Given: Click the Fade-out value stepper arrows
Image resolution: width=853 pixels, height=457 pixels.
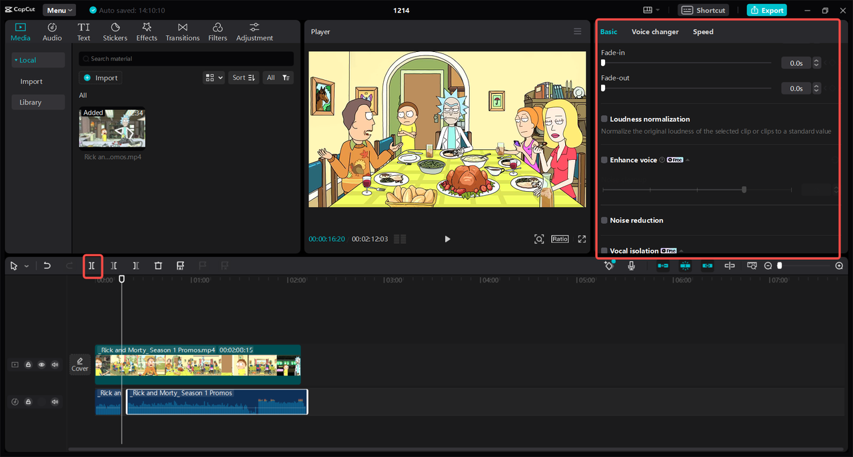Looking at the screenshot, I should pyautogui.click(x=816, y=89).
